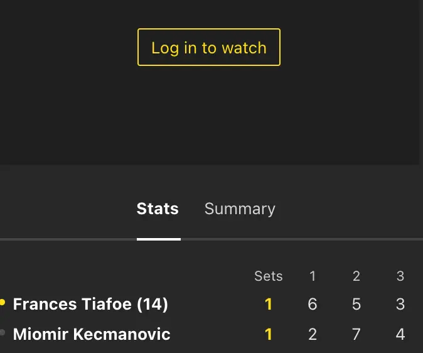423x353 pixels.
Task: Open the Summary tab
Action: 240,209
